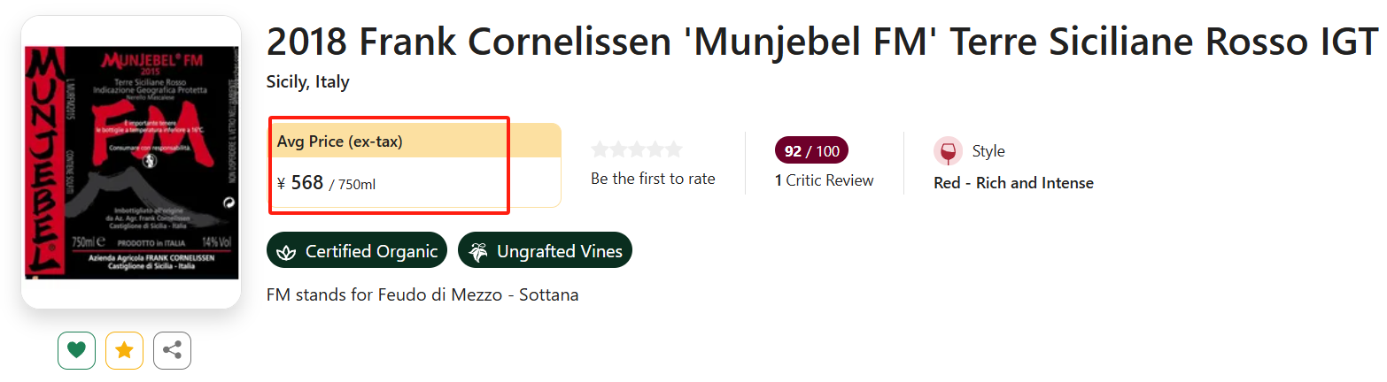Viewport: 1387px width, 382px height.
Task: Open the Munjebel FM wine label thumbnail
Action: tap(131, 162)
